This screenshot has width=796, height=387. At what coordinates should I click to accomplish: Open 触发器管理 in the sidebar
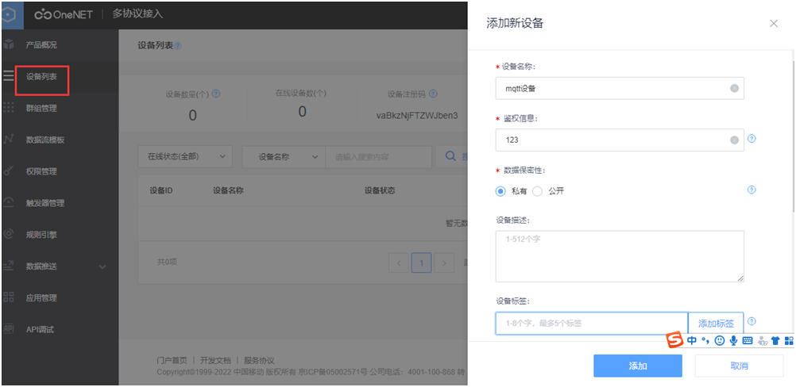click(x=60, y=203)
